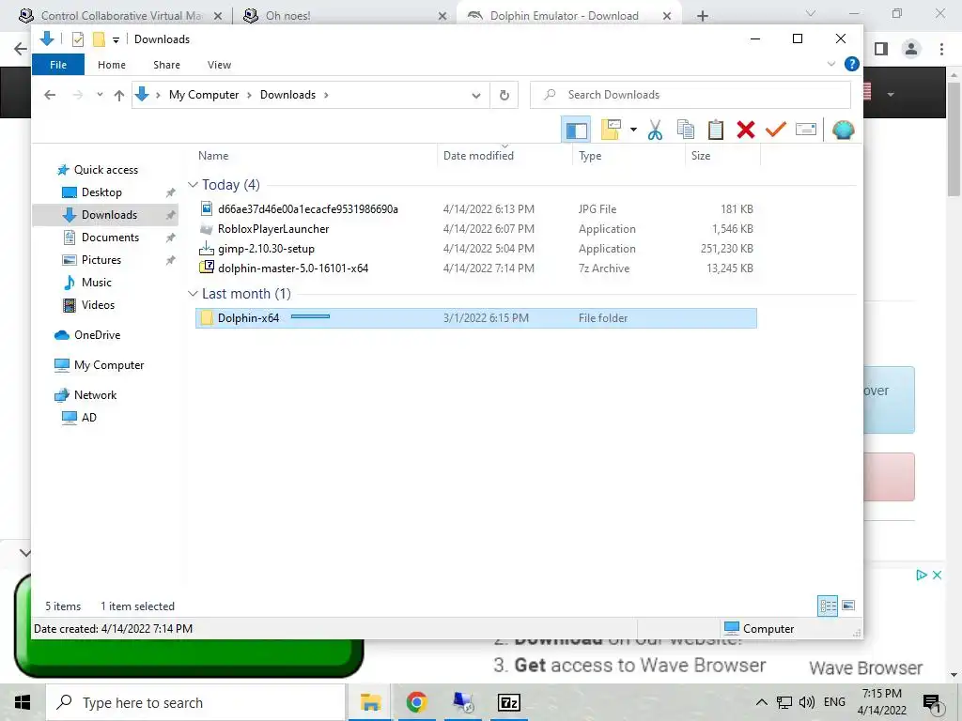Open the Windows Start menu
The image size is (962, 721).
[x=23, y=702]
